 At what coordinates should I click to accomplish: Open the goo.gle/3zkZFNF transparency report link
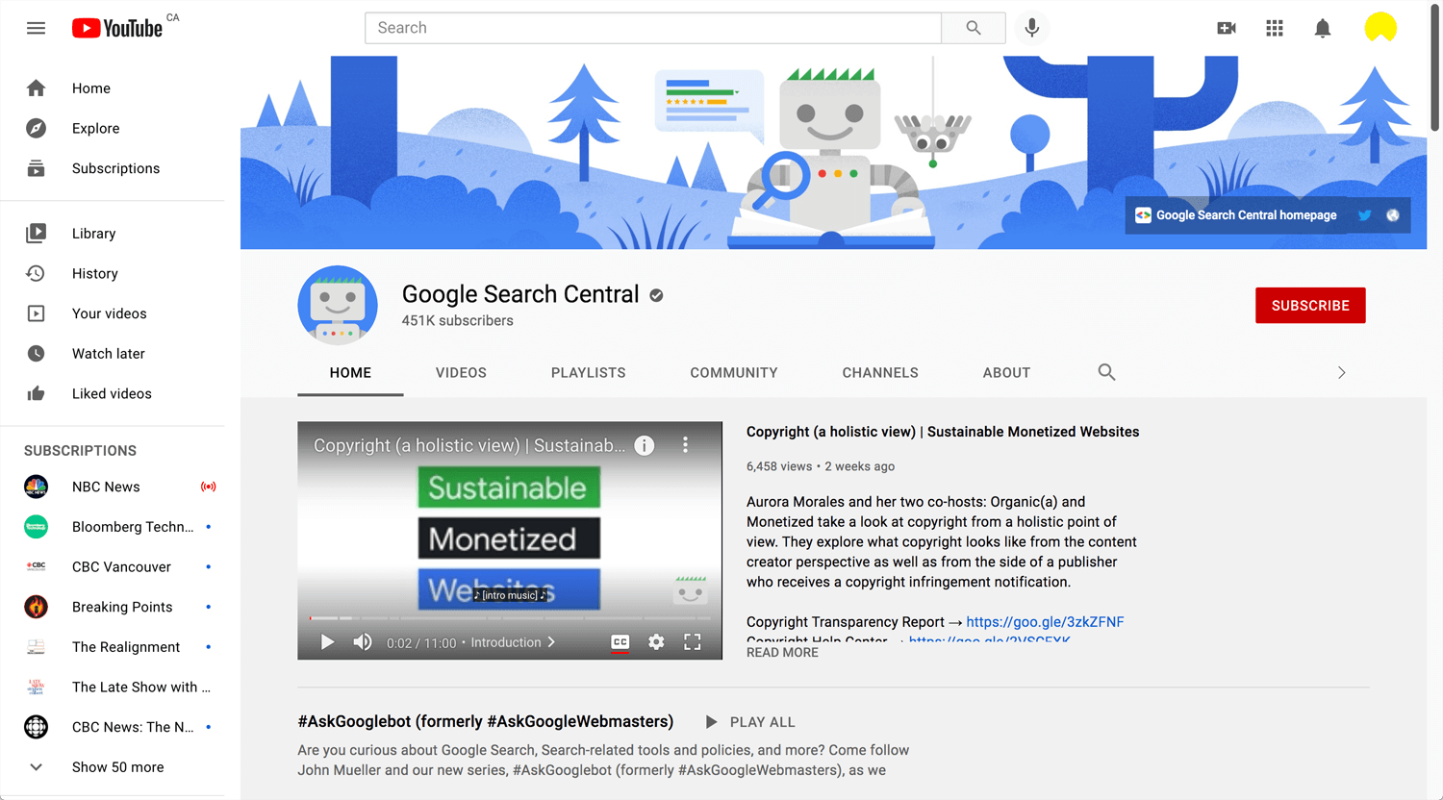tap(1045, 622)
